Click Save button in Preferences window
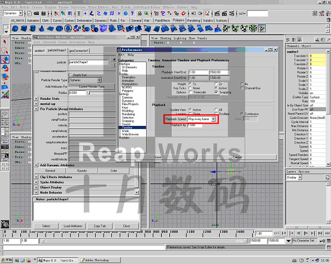 (157, 157)
